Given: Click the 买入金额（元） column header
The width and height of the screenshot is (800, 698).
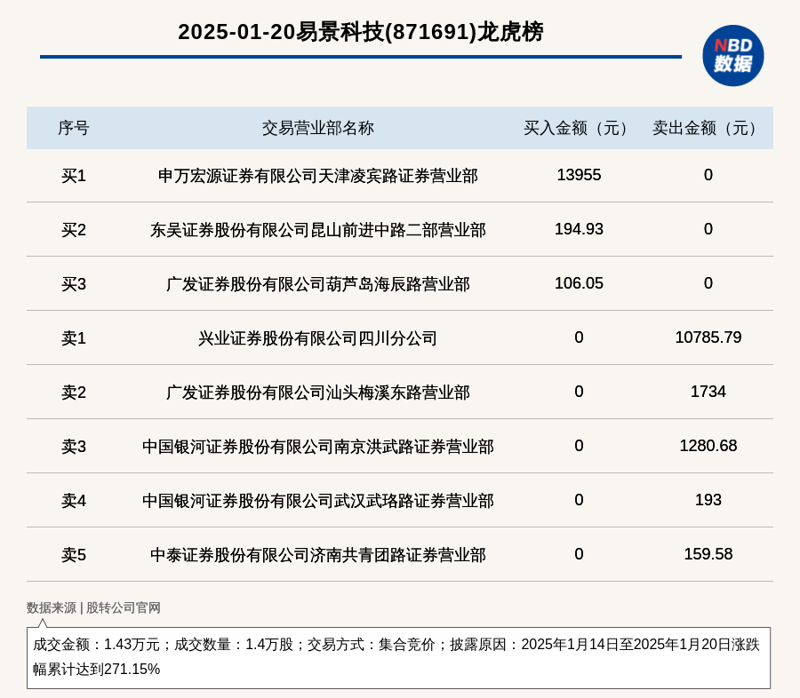Looking at the screenshot, I should 579,128.
